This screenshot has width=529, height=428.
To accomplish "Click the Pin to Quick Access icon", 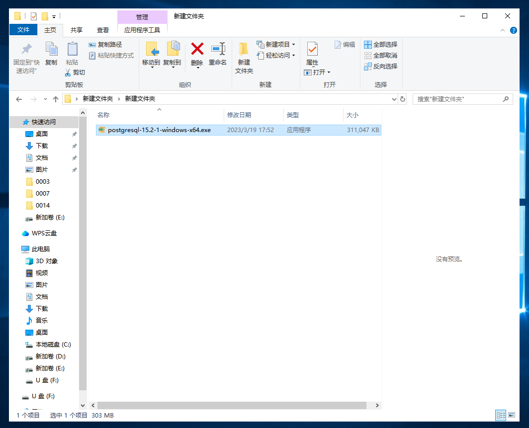I will 26,50.
